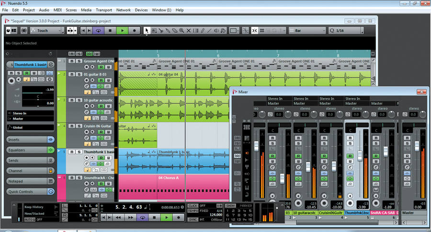
Task: Expand the Sends inspector section
Action: click(x=30, y=160)
